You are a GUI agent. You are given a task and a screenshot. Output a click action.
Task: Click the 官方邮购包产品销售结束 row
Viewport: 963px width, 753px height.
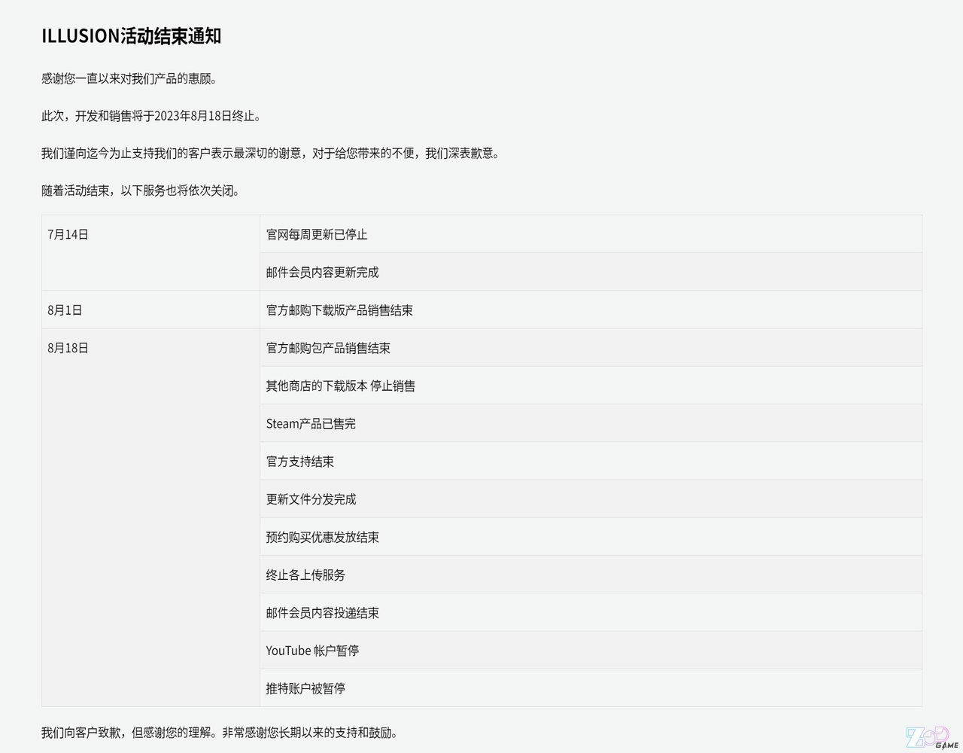click(328, 348)
